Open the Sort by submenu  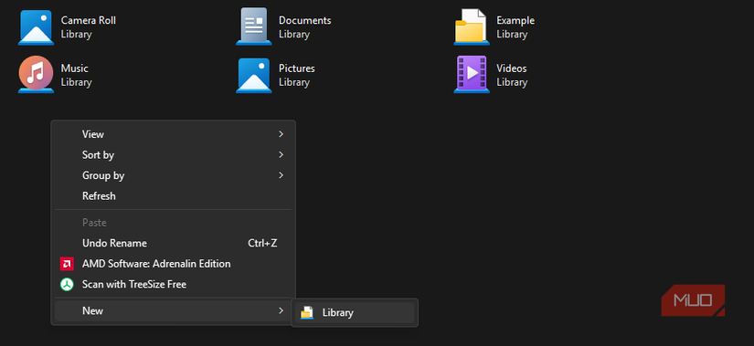click(173, 154)
